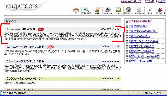Viewport: 167px width, 96px height.
Task: Open the カウンター counter icon
Action: tap(118, 11)
